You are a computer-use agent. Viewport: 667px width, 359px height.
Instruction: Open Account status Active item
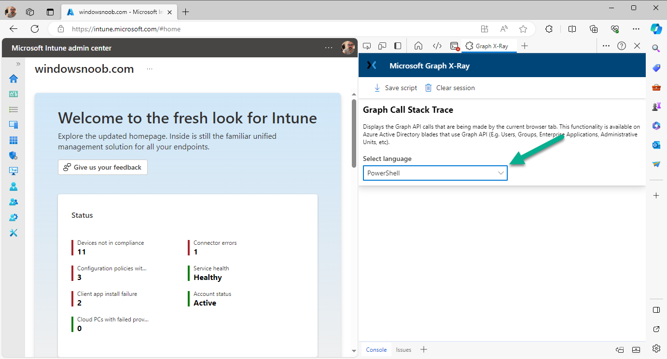point(212,299)
